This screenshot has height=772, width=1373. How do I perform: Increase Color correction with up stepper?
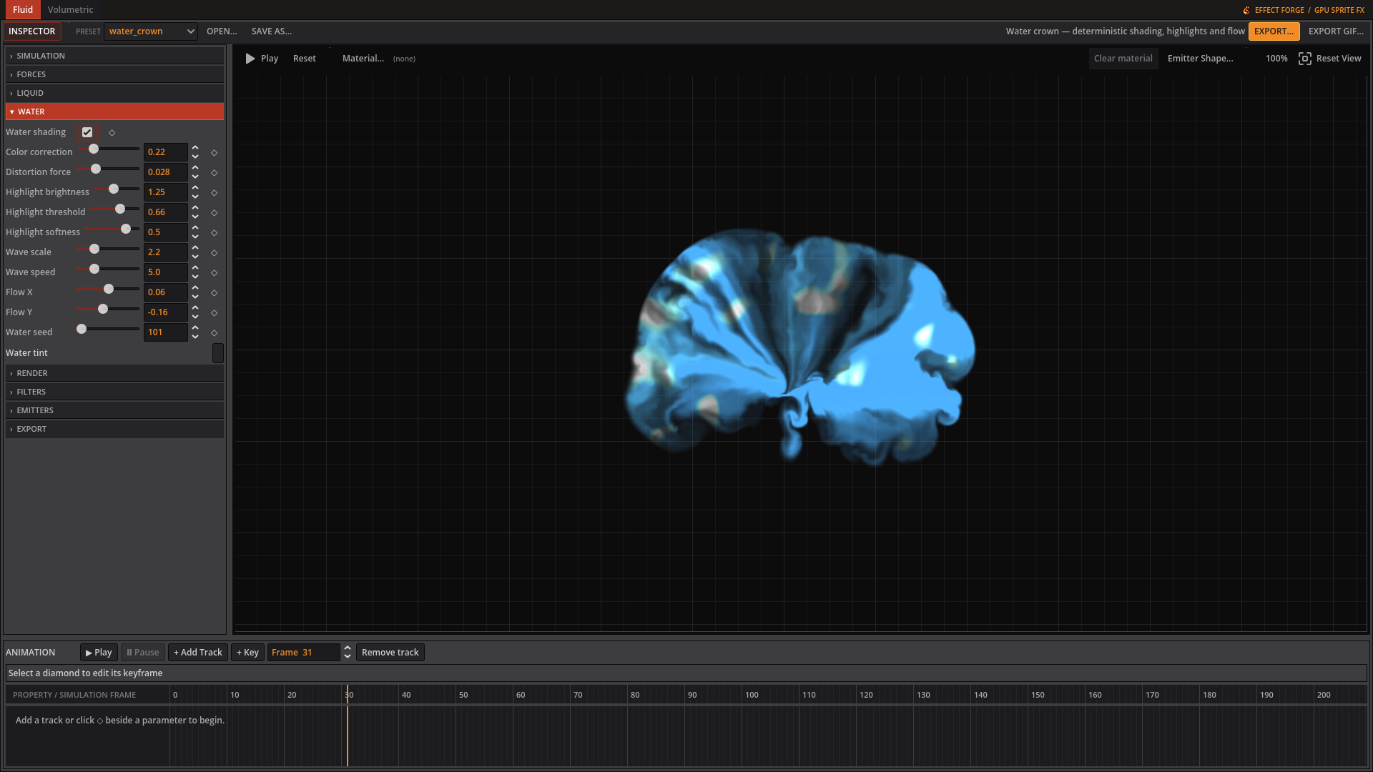[x=195, y=148]
